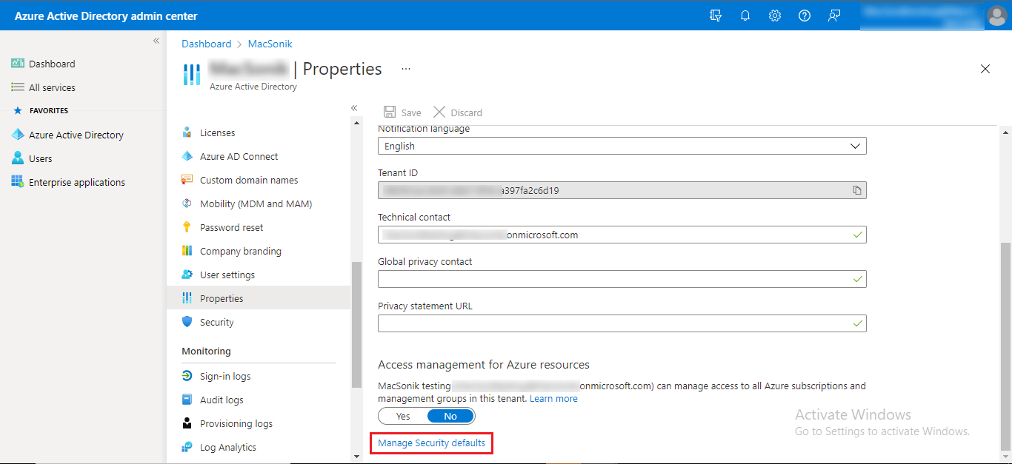Image resolution: width=1012 pixels, height=464 pixels.
Task: Click the notifications bell icon
Action: pos(745,16)
